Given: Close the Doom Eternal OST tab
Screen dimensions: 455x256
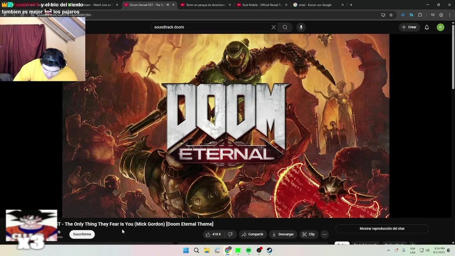Looking at the screenshot, I should [173, 5].
